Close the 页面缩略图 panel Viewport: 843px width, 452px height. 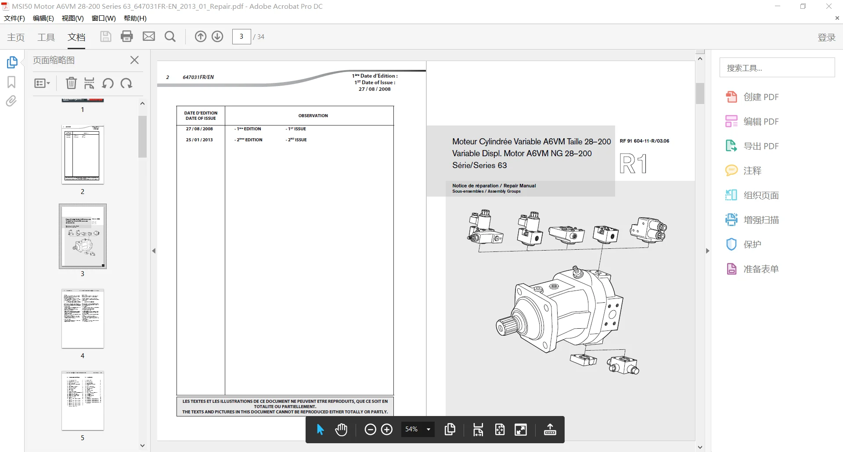[x=135, y=60]
